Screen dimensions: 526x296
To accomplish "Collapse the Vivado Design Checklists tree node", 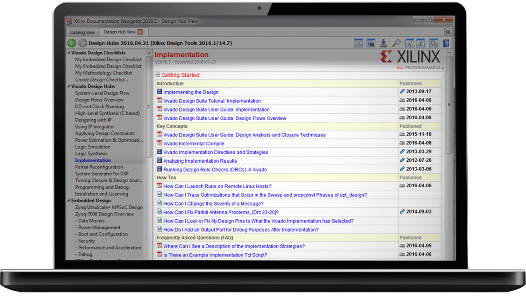I will coord(68,53).
